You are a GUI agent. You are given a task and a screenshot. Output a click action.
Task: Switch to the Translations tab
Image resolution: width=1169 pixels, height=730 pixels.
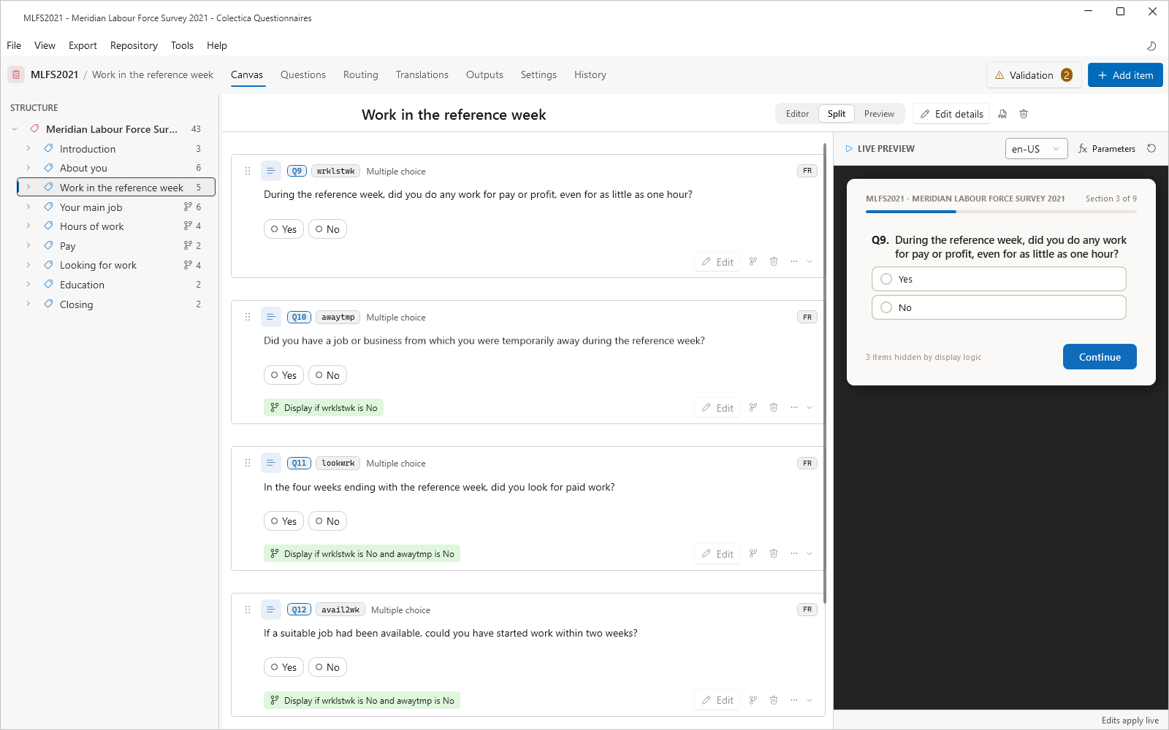pyautogui.click(x=422, y=74)
